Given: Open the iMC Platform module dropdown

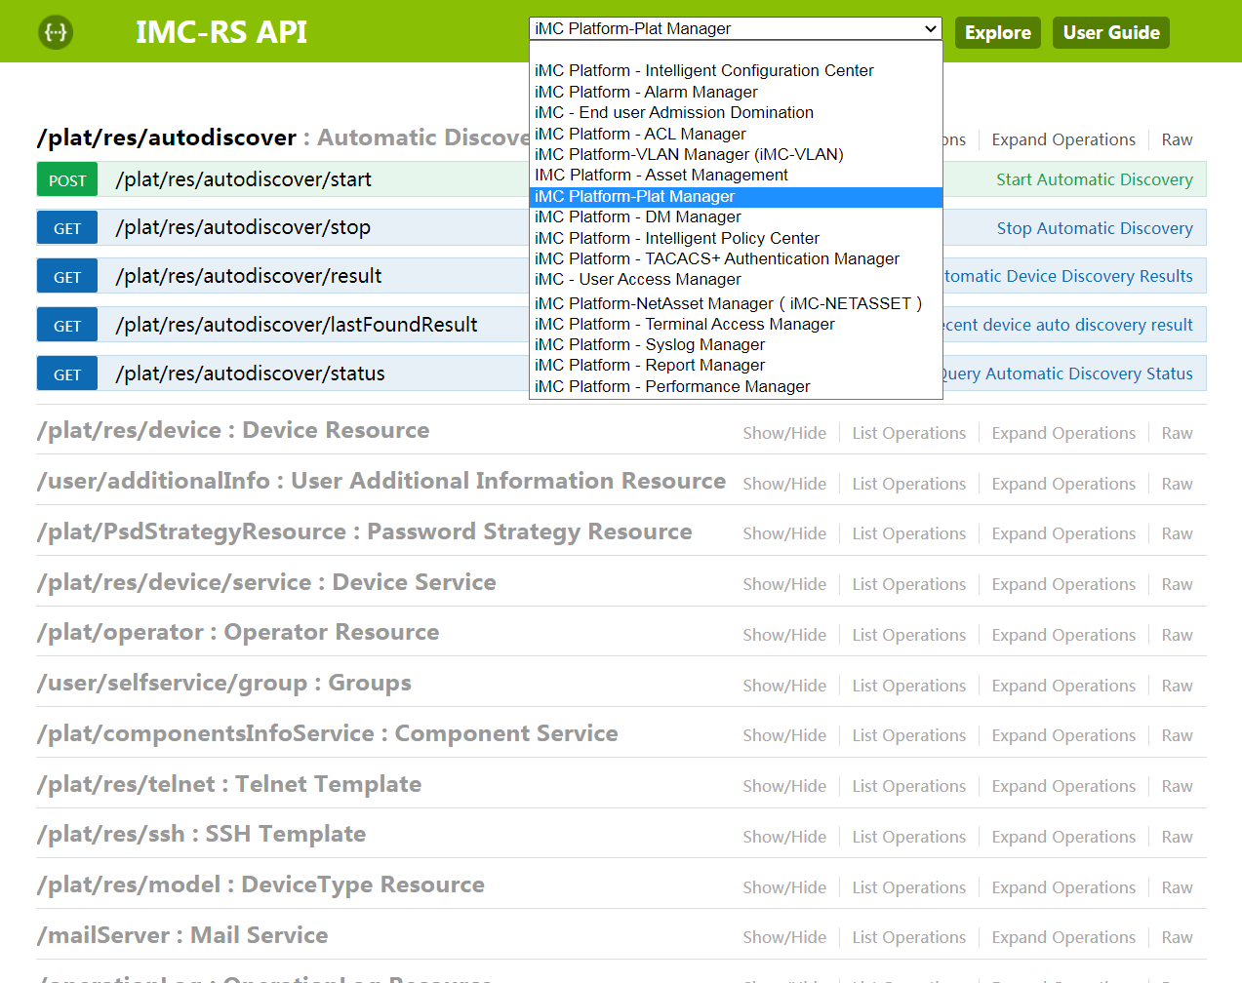Looking at the screenshot, I should click(x=735, y=29).
